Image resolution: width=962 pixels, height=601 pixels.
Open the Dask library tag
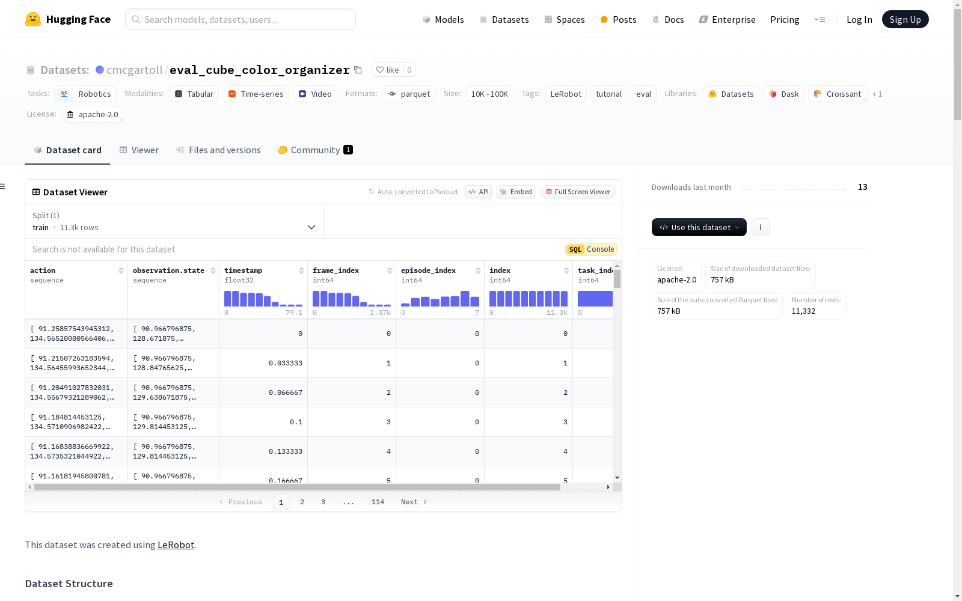pyautogui.click(x=783, y=94)
